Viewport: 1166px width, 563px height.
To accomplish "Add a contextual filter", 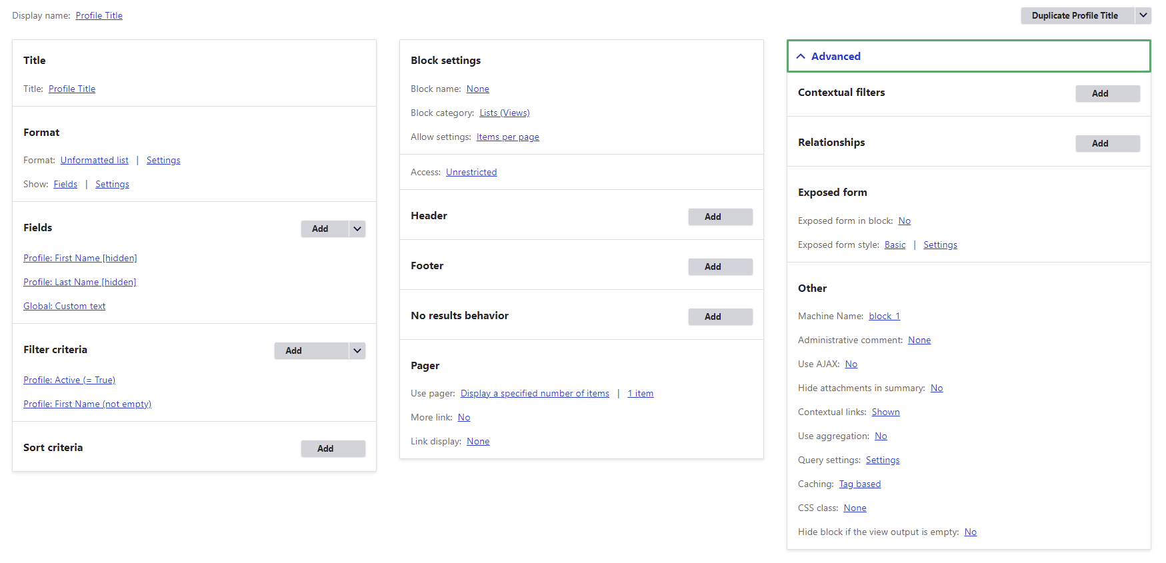I will pos(1108,93).
